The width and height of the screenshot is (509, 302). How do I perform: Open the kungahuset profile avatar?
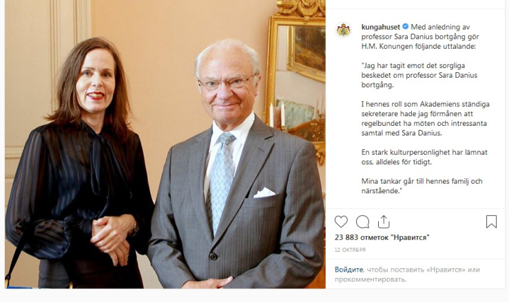[x=344, y=30]
